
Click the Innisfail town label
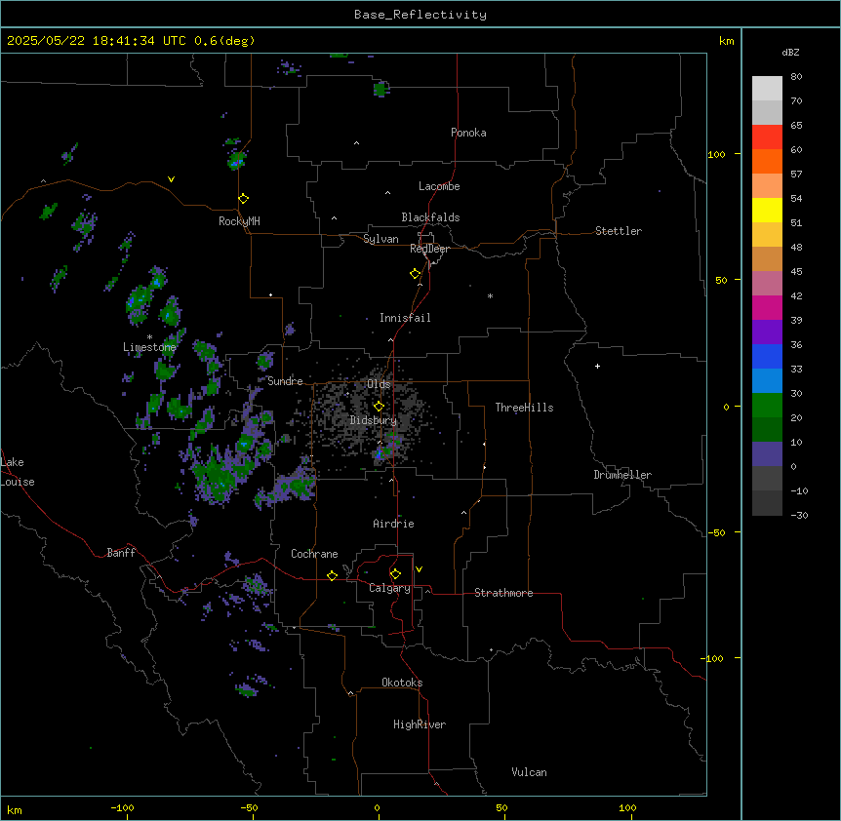(x=405, y=318)
